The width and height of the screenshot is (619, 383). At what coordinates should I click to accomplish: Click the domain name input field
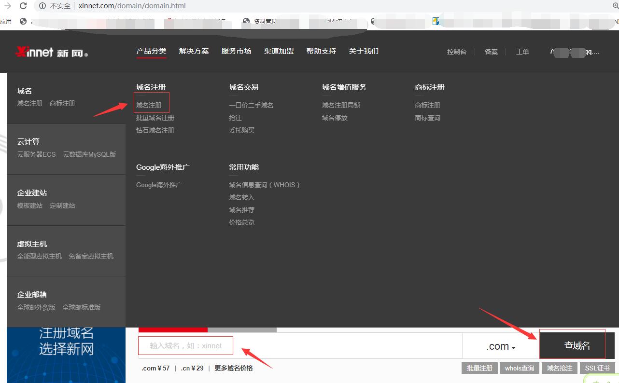click(300, 345)
